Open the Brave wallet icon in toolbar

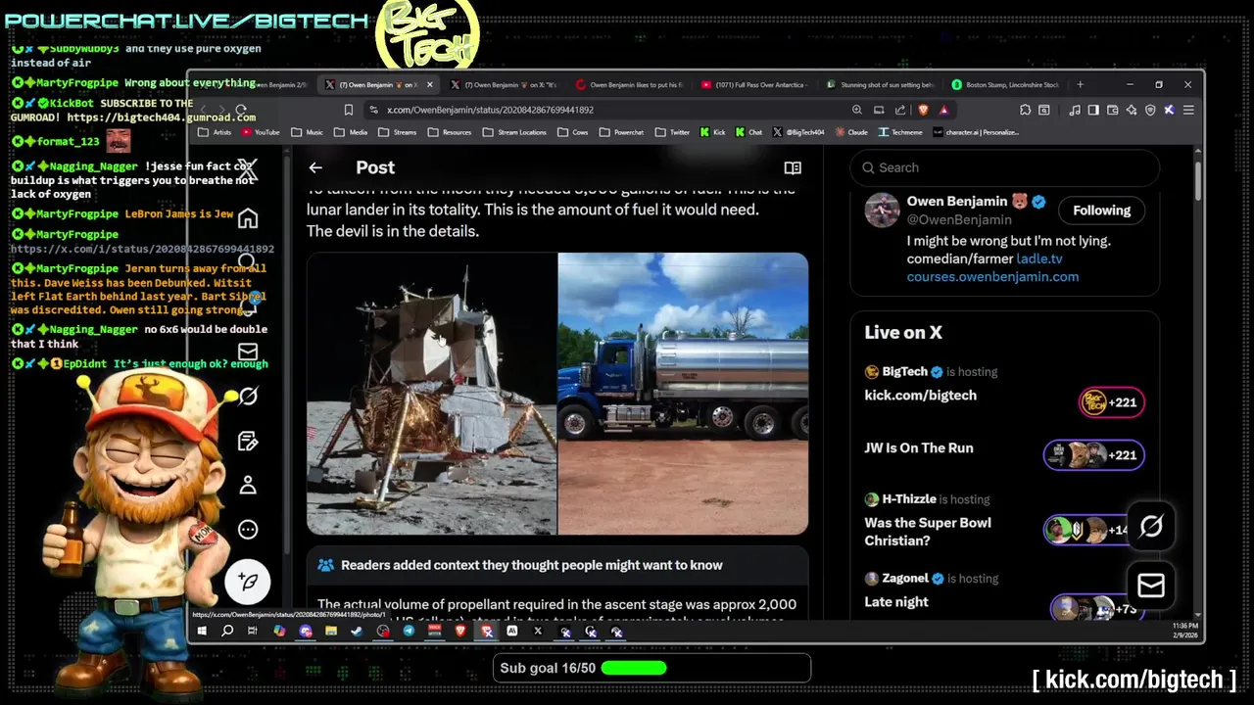tap(1113, 110)
